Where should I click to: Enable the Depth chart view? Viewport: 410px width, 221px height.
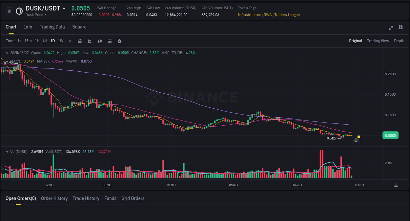click(399, 41)
